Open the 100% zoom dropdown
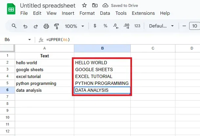 pos(75,26)
